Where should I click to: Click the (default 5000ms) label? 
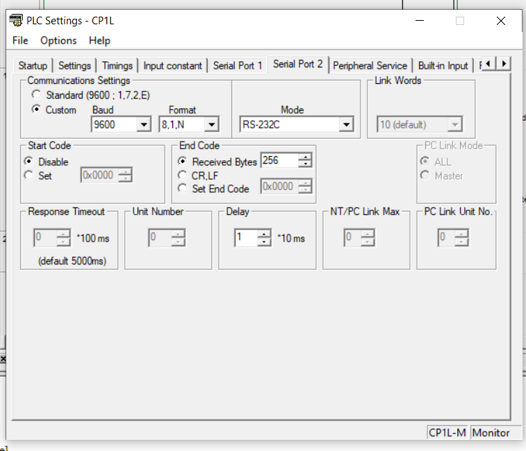[72, 261]
